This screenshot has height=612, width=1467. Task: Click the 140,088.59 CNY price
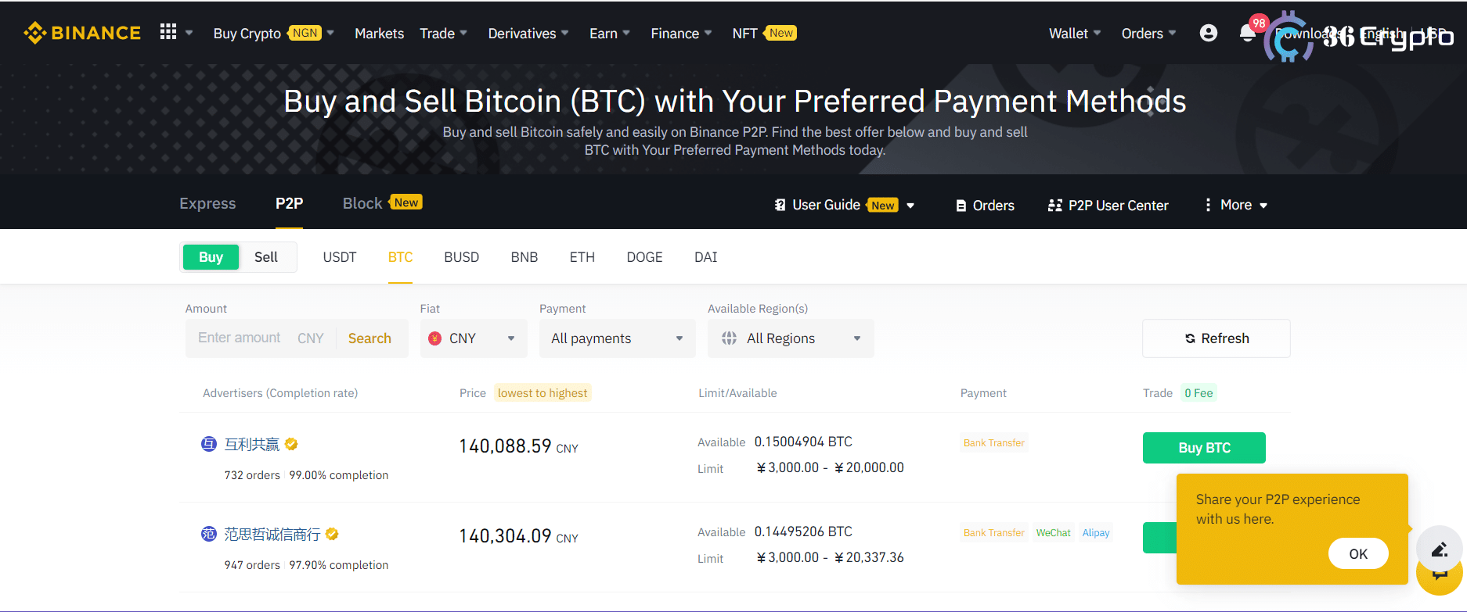point(518,446)
